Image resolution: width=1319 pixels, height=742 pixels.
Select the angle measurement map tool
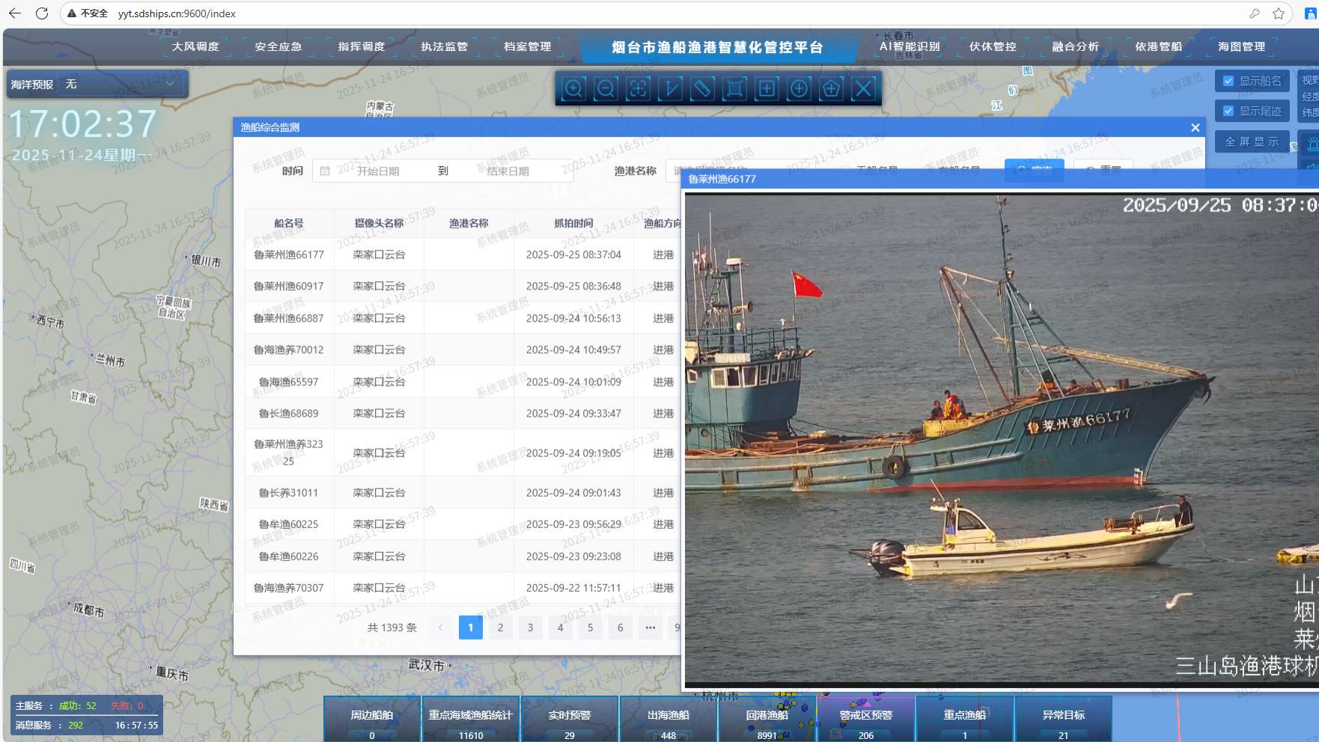pos(670,88)
